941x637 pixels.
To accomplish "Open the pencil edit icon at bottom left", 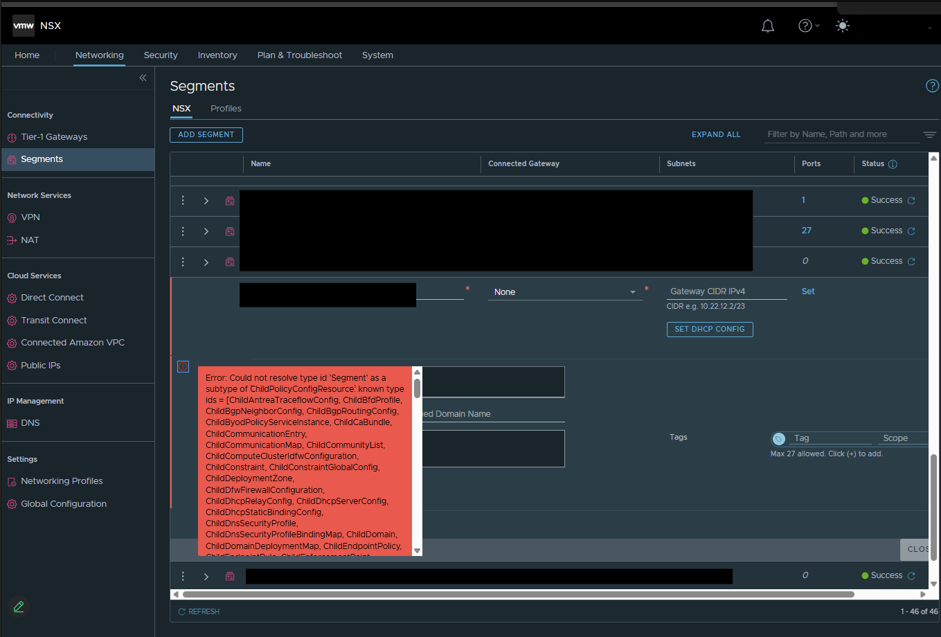I will 19,607.
